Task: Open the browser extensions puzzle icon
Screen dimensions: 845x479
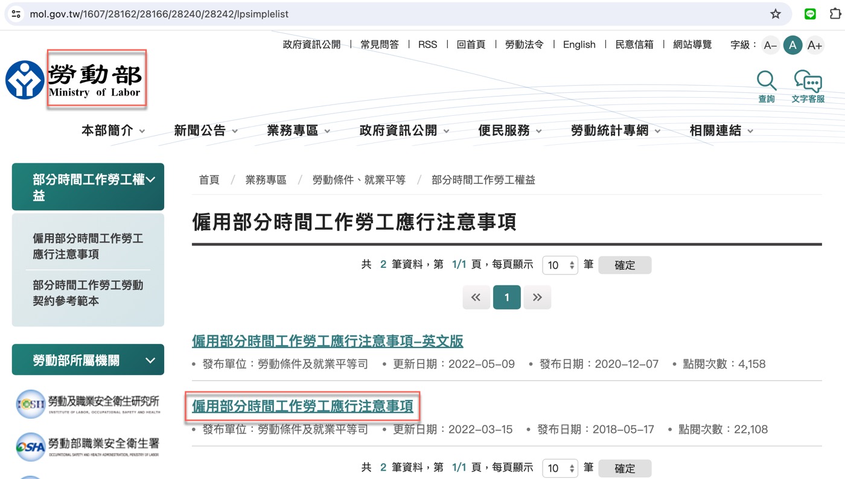Action: click(835, 14)
